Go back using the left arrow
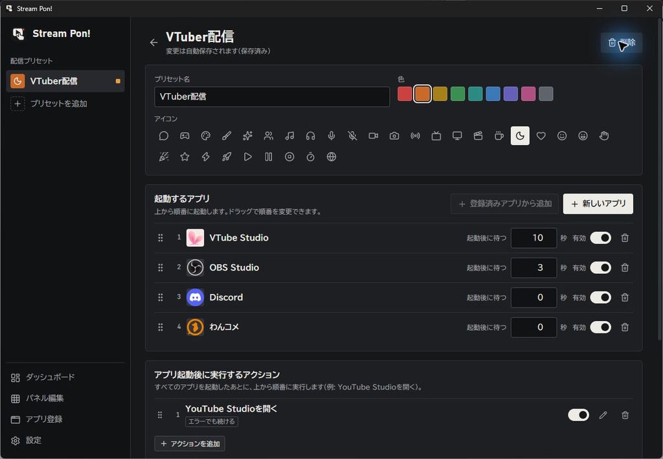This screenshot has width=663, height=459. (154, 42)
